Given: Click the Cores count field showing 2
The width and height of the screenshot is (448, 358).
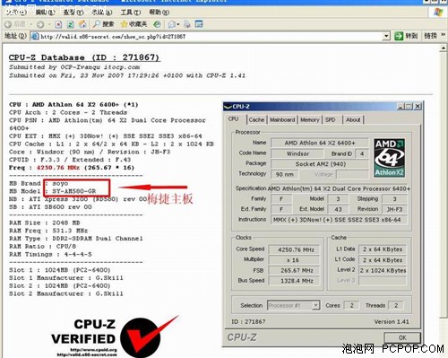Looking at the screenshot, I should pyautogui.click(x=351, y=305).
